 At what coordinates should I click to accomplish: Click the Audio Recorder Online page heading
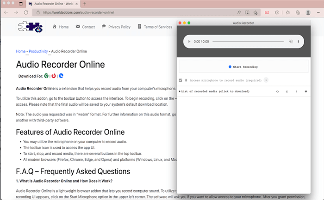pos(60,65)
